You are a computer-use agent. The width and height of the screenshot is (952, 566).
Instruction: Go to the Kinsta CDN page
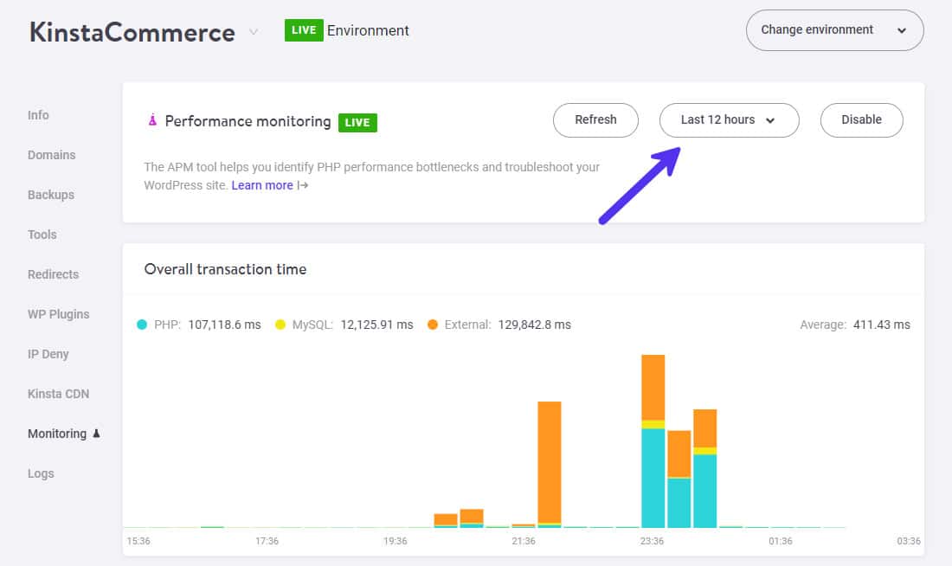[58, 394]
